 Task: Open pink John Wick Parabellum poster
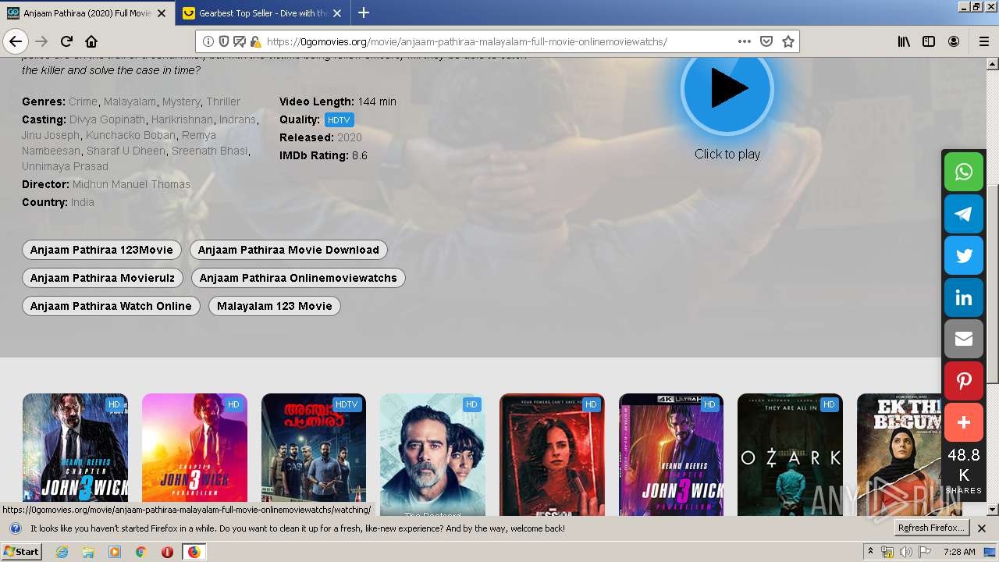(x=194, y=454)
